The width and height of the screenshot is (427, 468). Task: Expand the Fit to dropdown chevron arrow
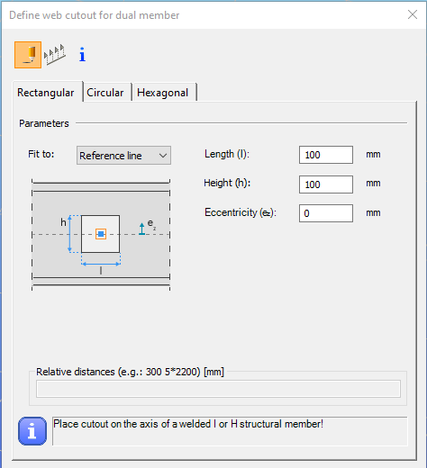tap(163, 156)
